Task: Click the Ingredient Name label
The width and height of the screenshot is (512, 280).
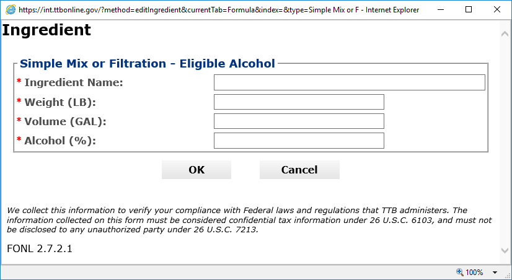Action: click(x=73, y=83)
